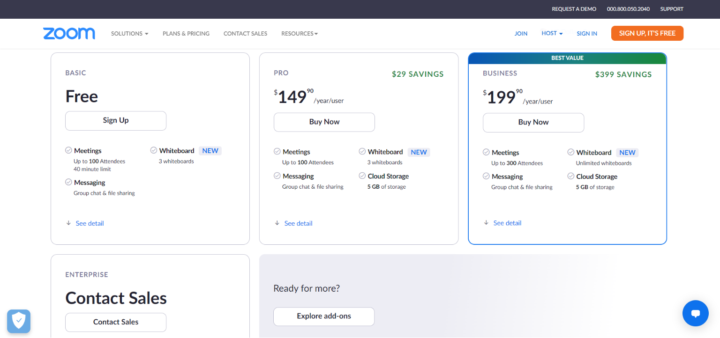The image size is (720, 338).
Task: Click the Whiteboard check icon in Basic plan
Action: 154,150
